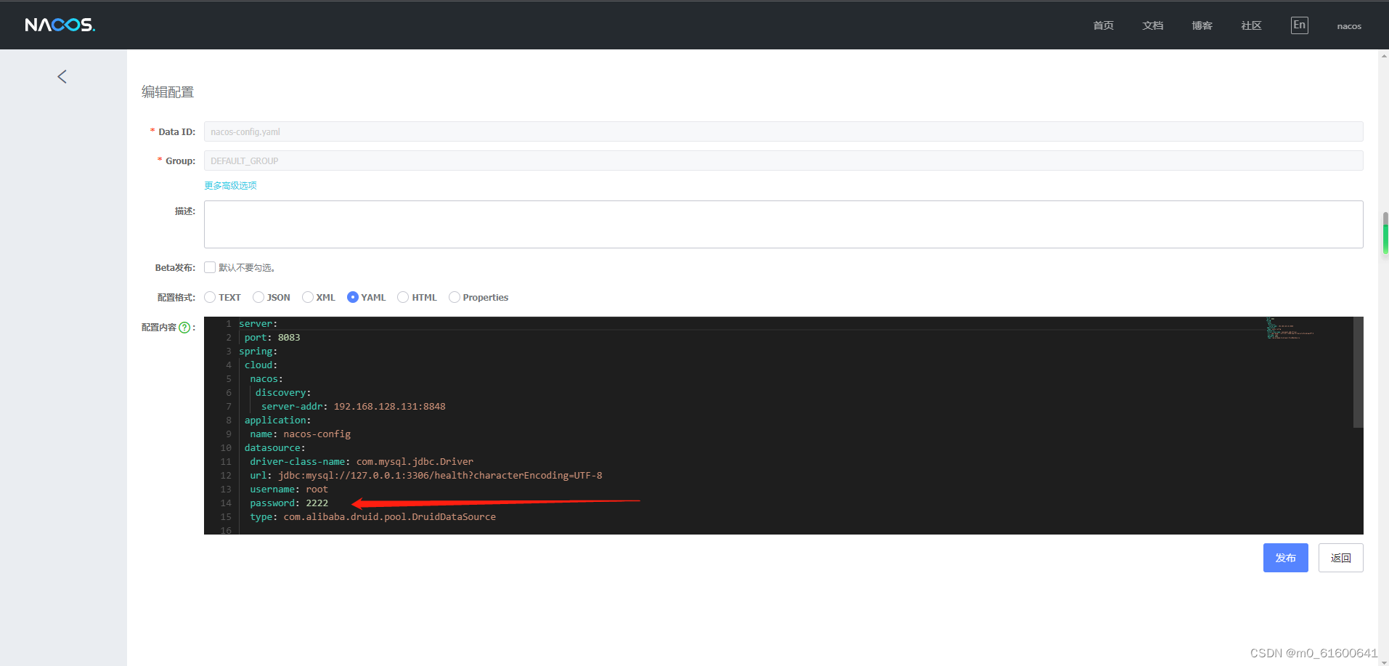The width and height of the screenshot is (1389, 666).
Task: Click the jdbc:mysql url line
Action: click(426, 476)
